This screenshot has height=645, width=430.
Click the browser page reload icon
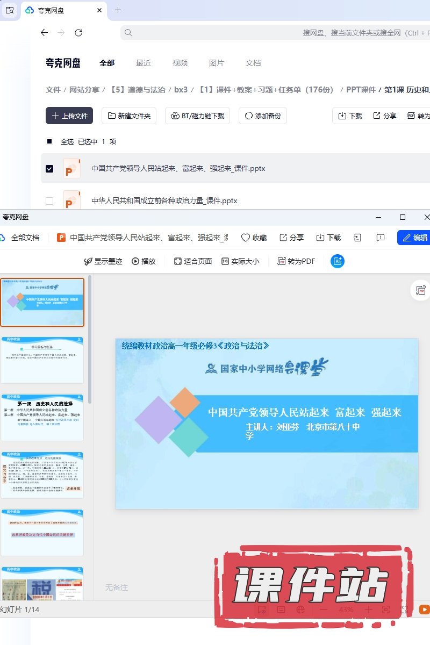pos(78,33)
